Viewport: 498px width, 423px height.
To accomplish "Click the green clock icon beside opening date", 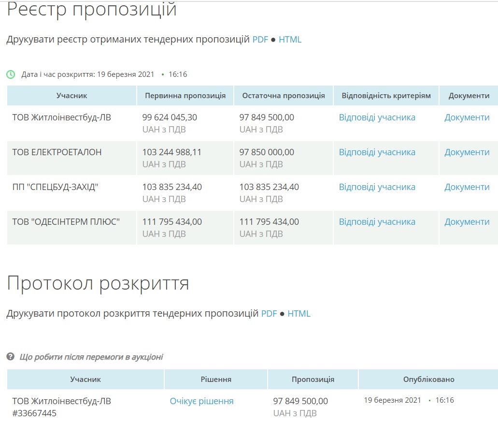I will pos(11,74).
